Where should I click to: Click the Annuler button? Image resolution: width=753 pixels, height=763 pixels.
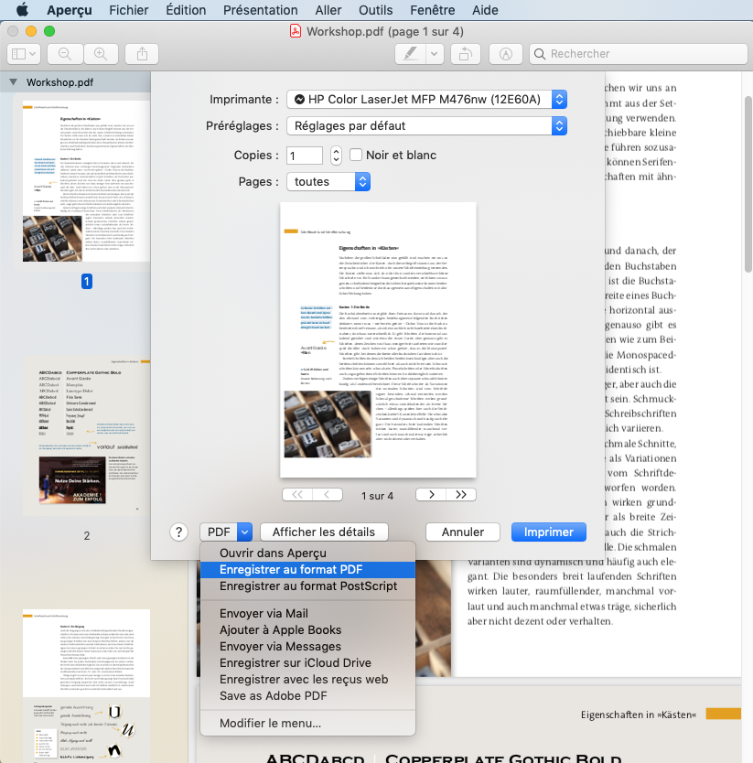[x=463, y=532]
